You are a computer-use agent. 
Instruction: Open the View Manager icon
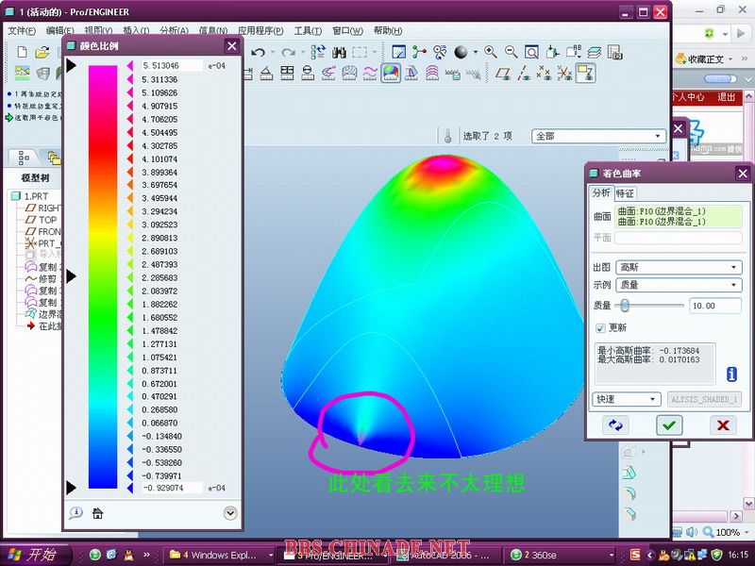[x=615, y=52]
